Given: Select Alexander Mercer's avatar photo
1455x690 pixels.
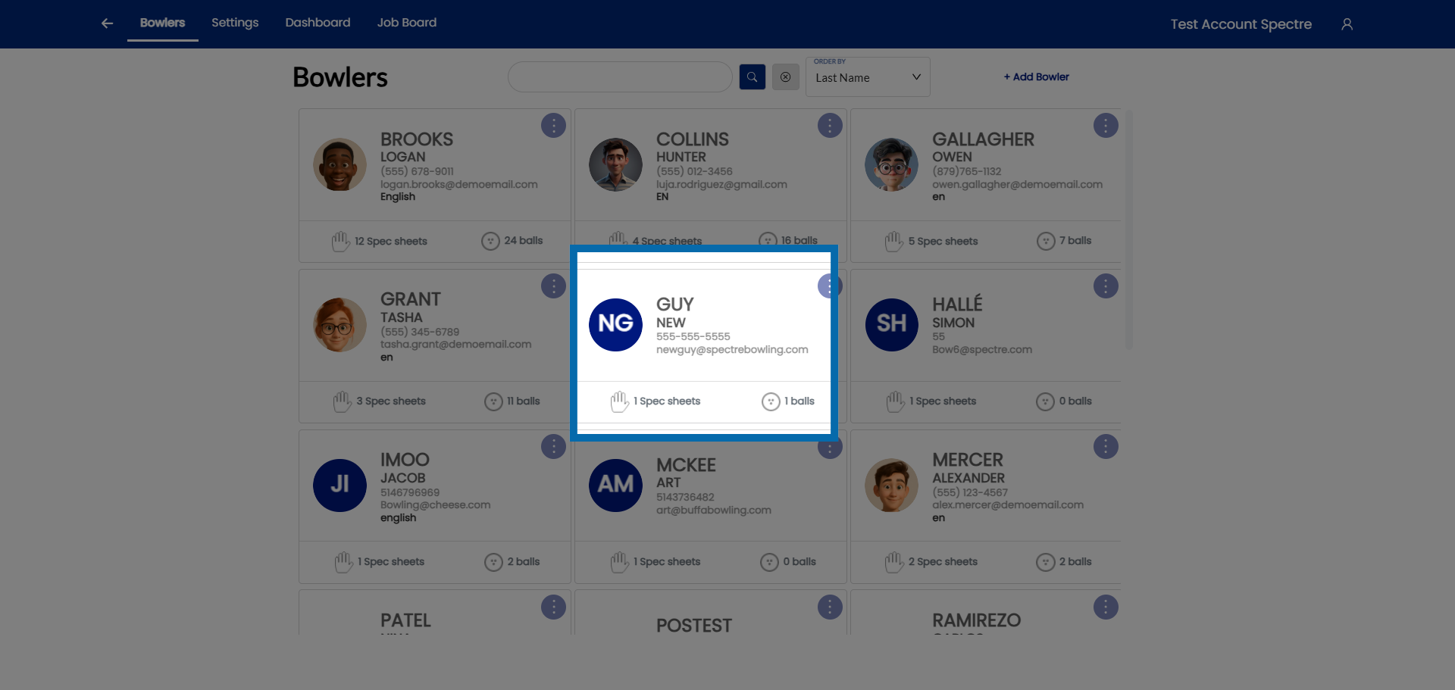Looking at the screenshot, I should point(891,485).
